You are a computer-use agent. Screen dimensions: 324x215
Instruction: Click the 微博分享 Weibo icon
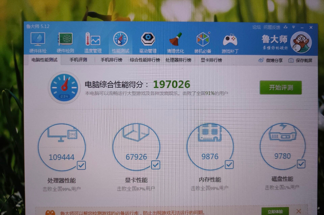[x=261, y=61]
